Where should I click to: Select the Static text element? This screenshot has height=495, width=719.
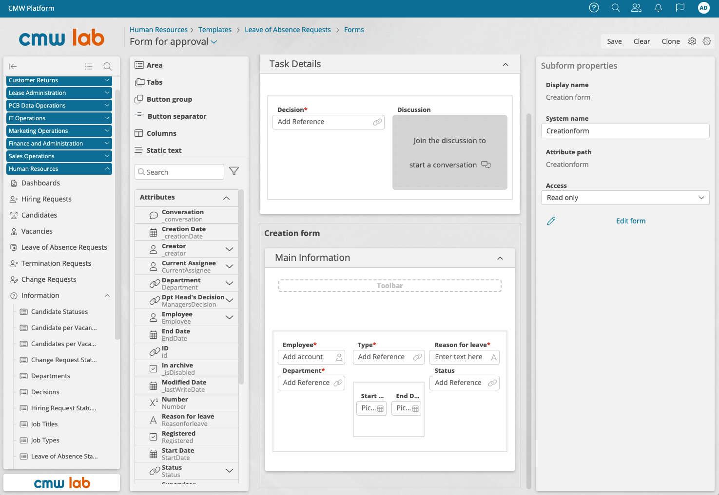point(158,150)
